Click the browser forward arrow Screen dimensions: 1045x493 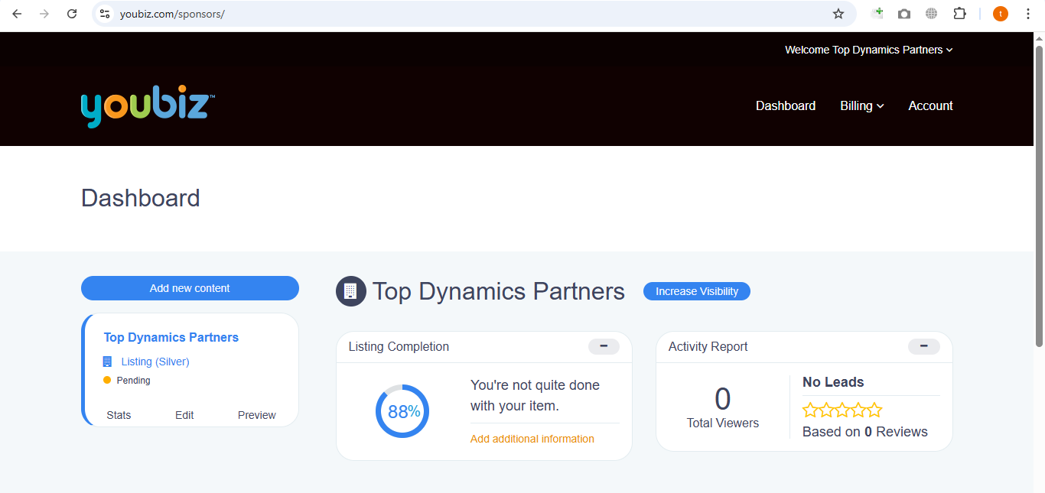pos(44,14)
